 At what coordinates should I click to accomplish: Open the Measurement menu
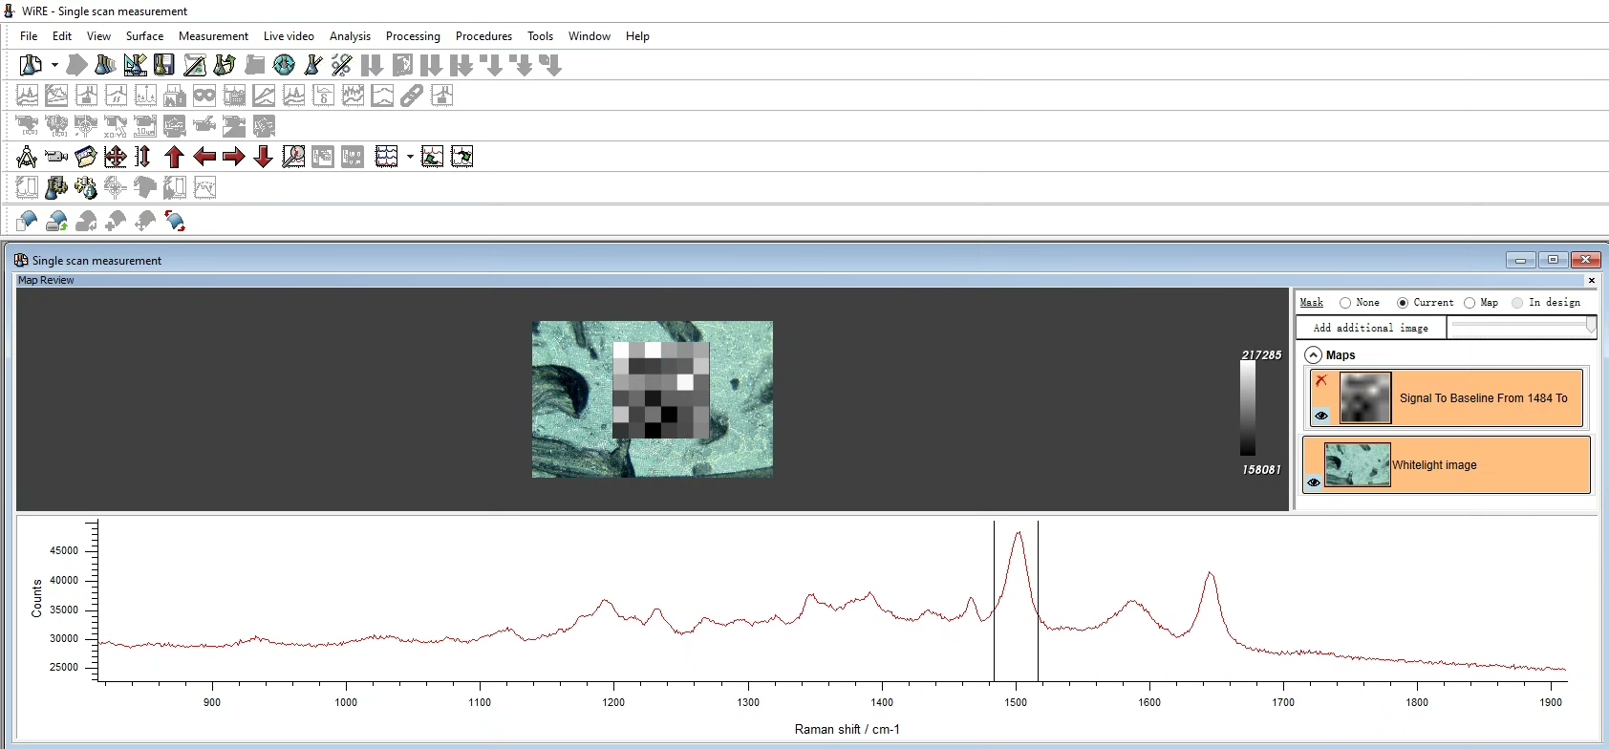coord(213,36)
